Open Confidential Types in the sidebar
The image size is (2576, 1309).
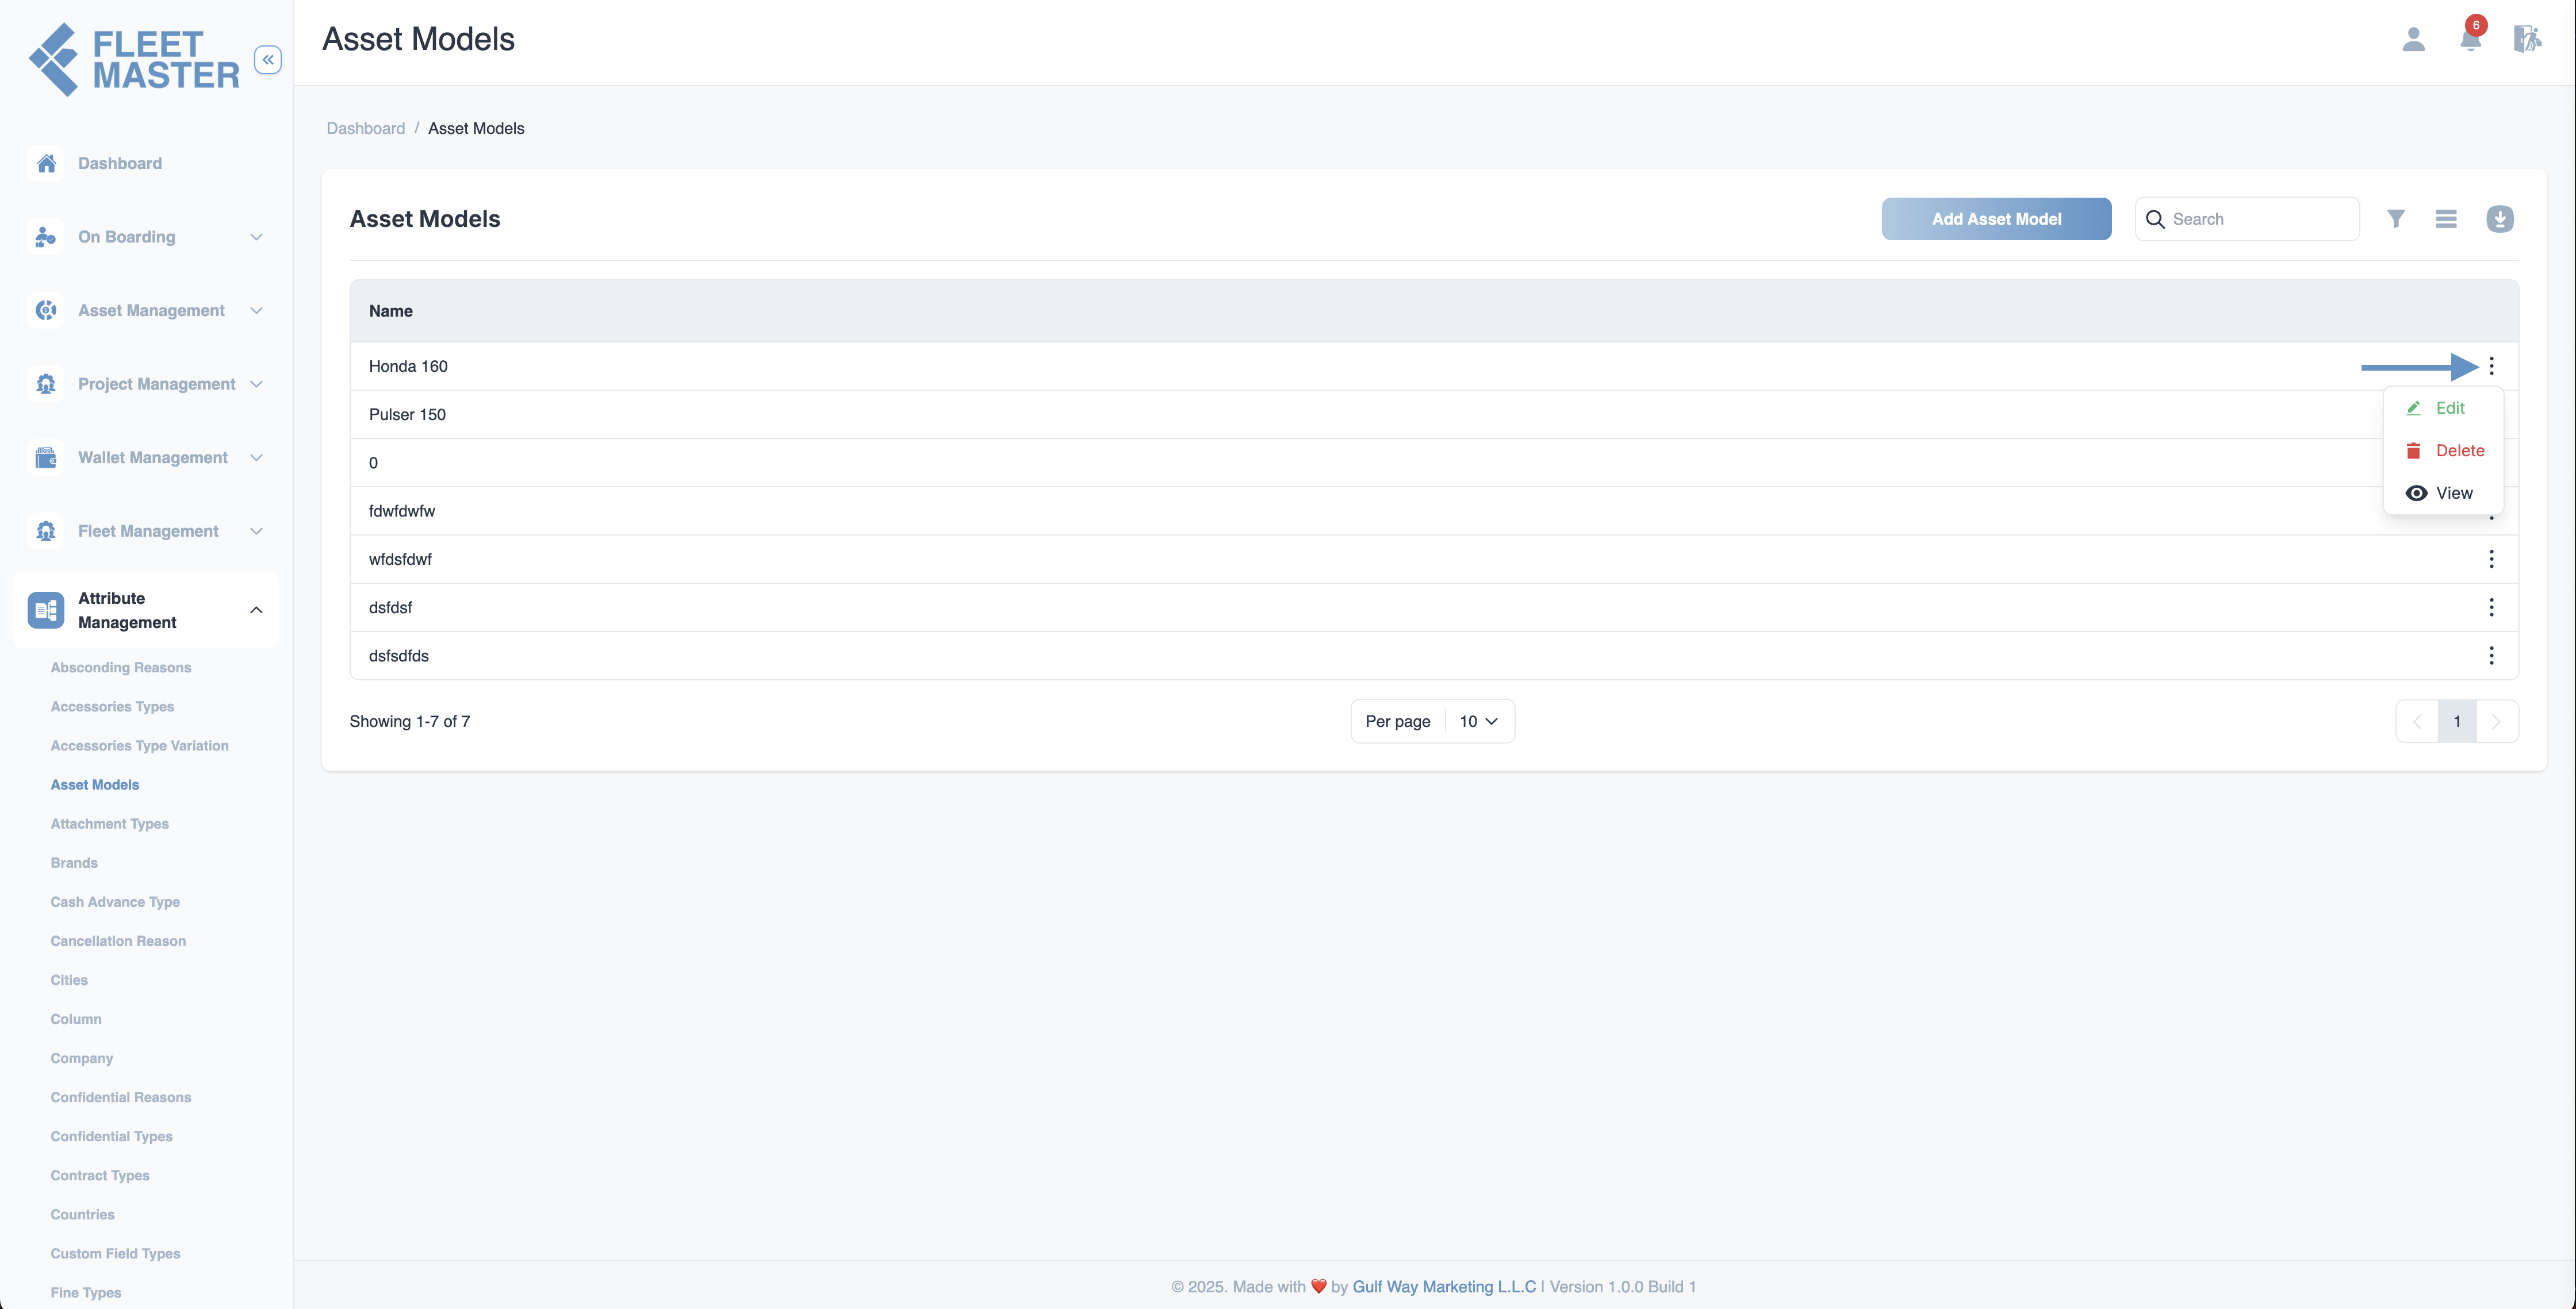coord(112,1136)
